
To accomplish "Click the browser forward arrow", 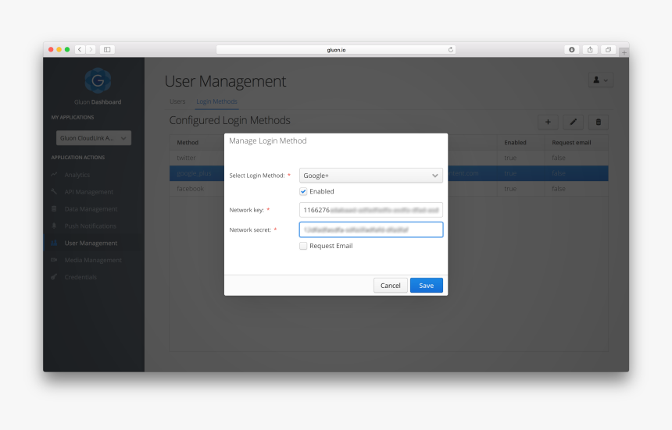I will click(91, 50).
